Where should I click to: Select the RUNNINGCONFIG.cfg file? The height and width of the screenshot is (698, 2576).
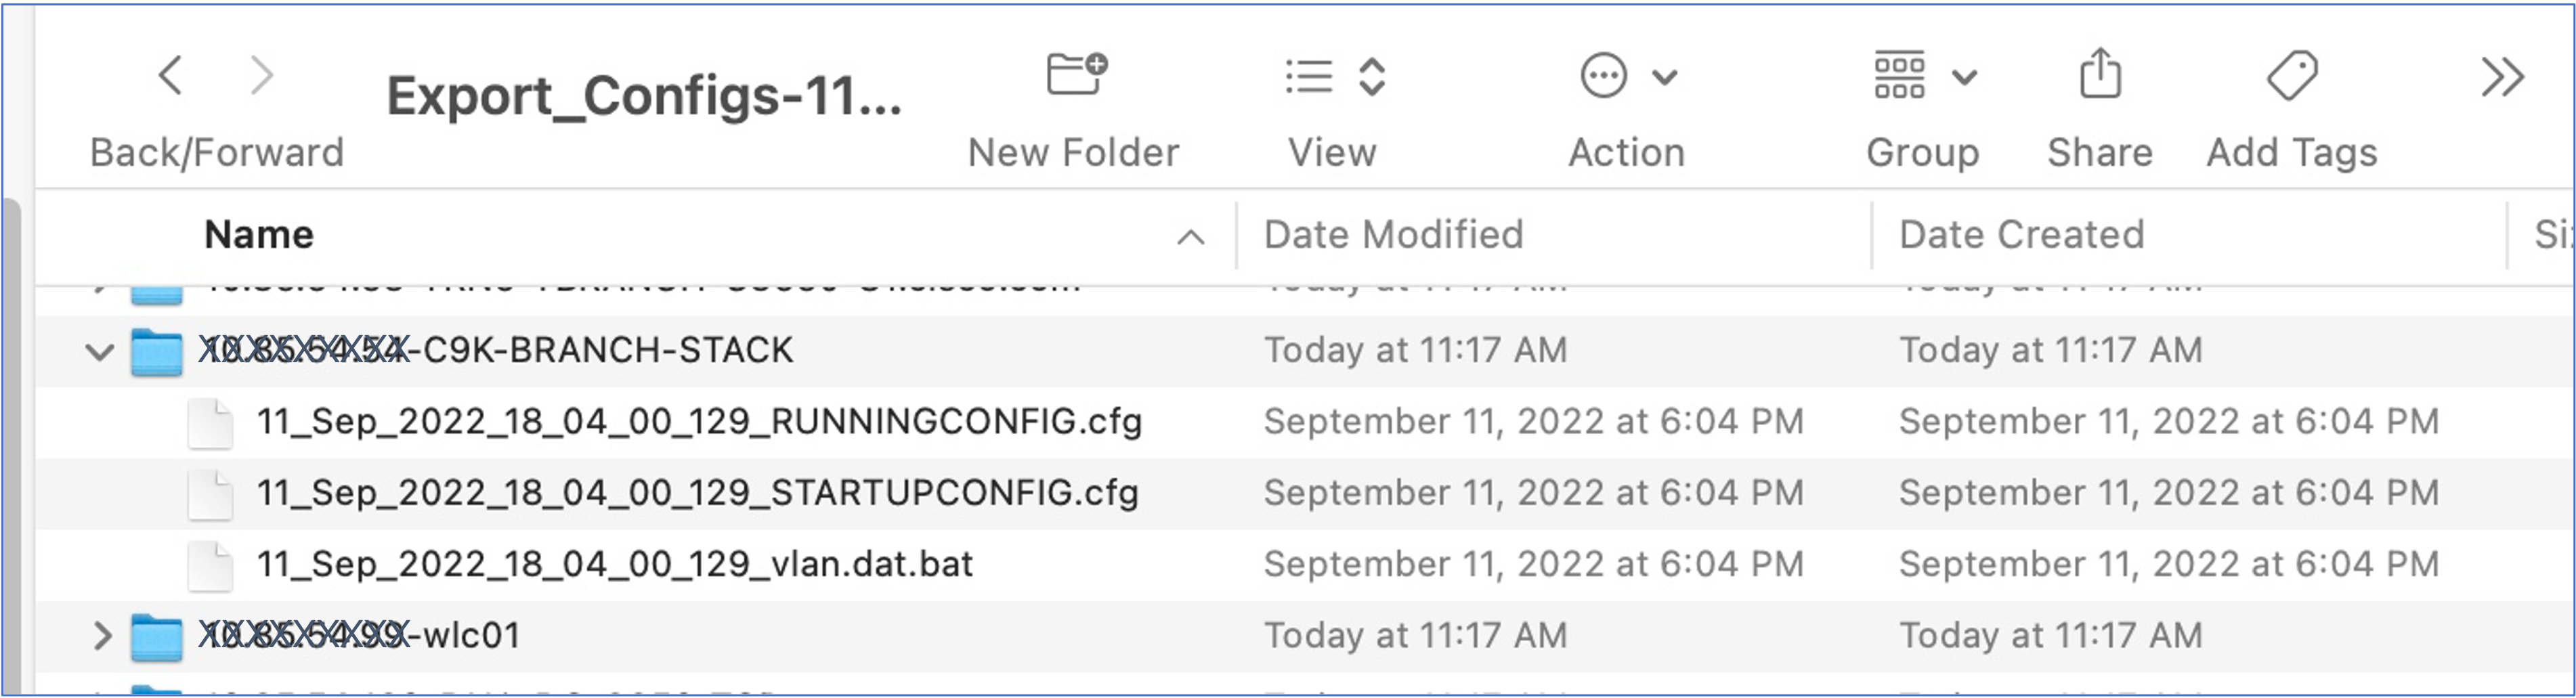pyautogui.click(x=699, y=422)
